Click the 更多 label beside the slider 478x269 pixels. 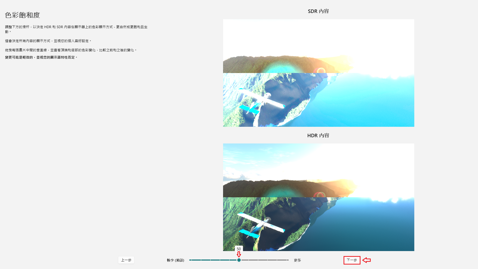coord(297,260)
